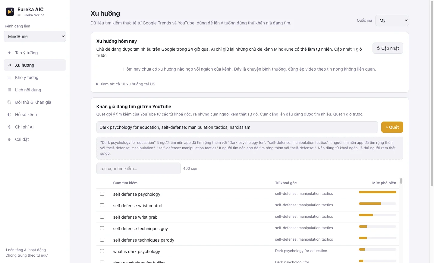The image size is (434, 263).
Task: Go to the Xu hướng menu item
Action: point(35,65)
